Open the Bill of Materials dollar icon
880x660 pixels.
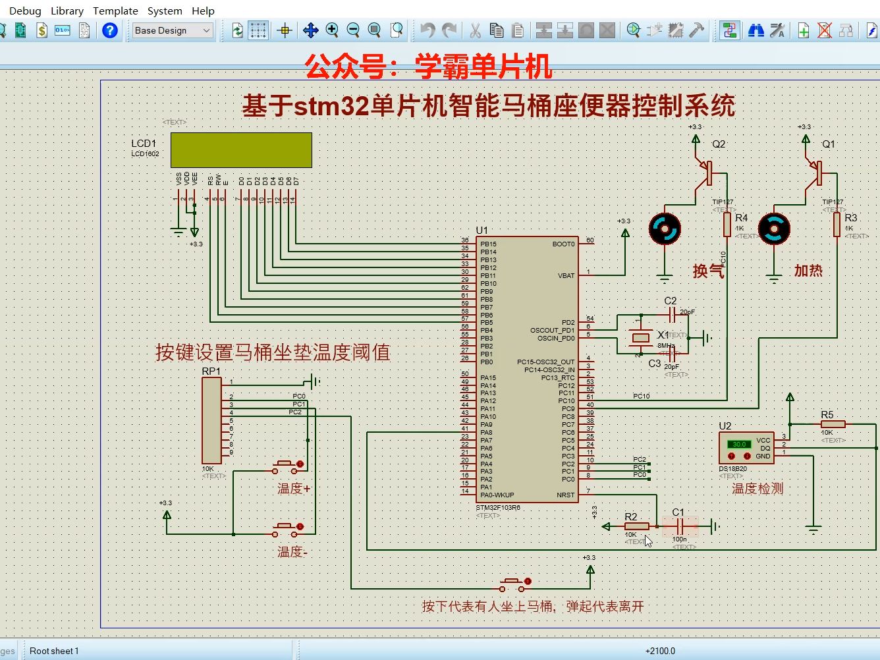tap(41, 30)
